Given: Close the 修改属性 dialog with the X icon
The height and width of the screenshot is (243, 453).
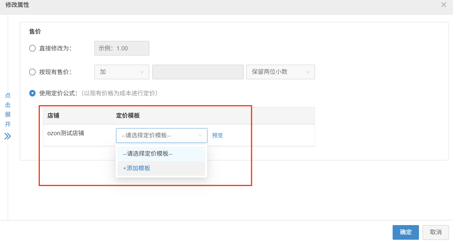Looking at the screenshot, I should (x=443, y=5).
